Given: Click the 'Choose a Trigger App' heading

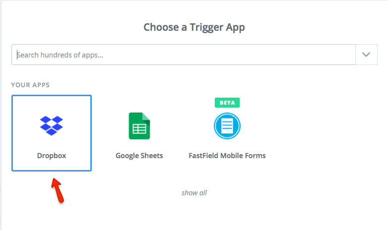Looking at the screenshot, I should pyautogui.click(x=194, y=27).
